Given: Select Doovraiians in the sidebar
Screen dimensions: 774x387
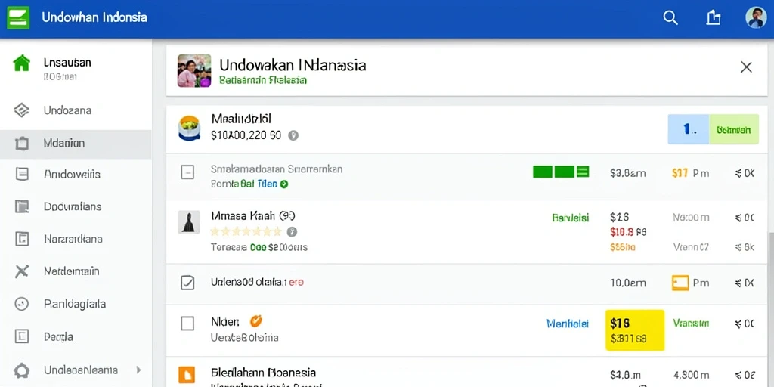Looking at the screenshot, I should pos(73,206).
